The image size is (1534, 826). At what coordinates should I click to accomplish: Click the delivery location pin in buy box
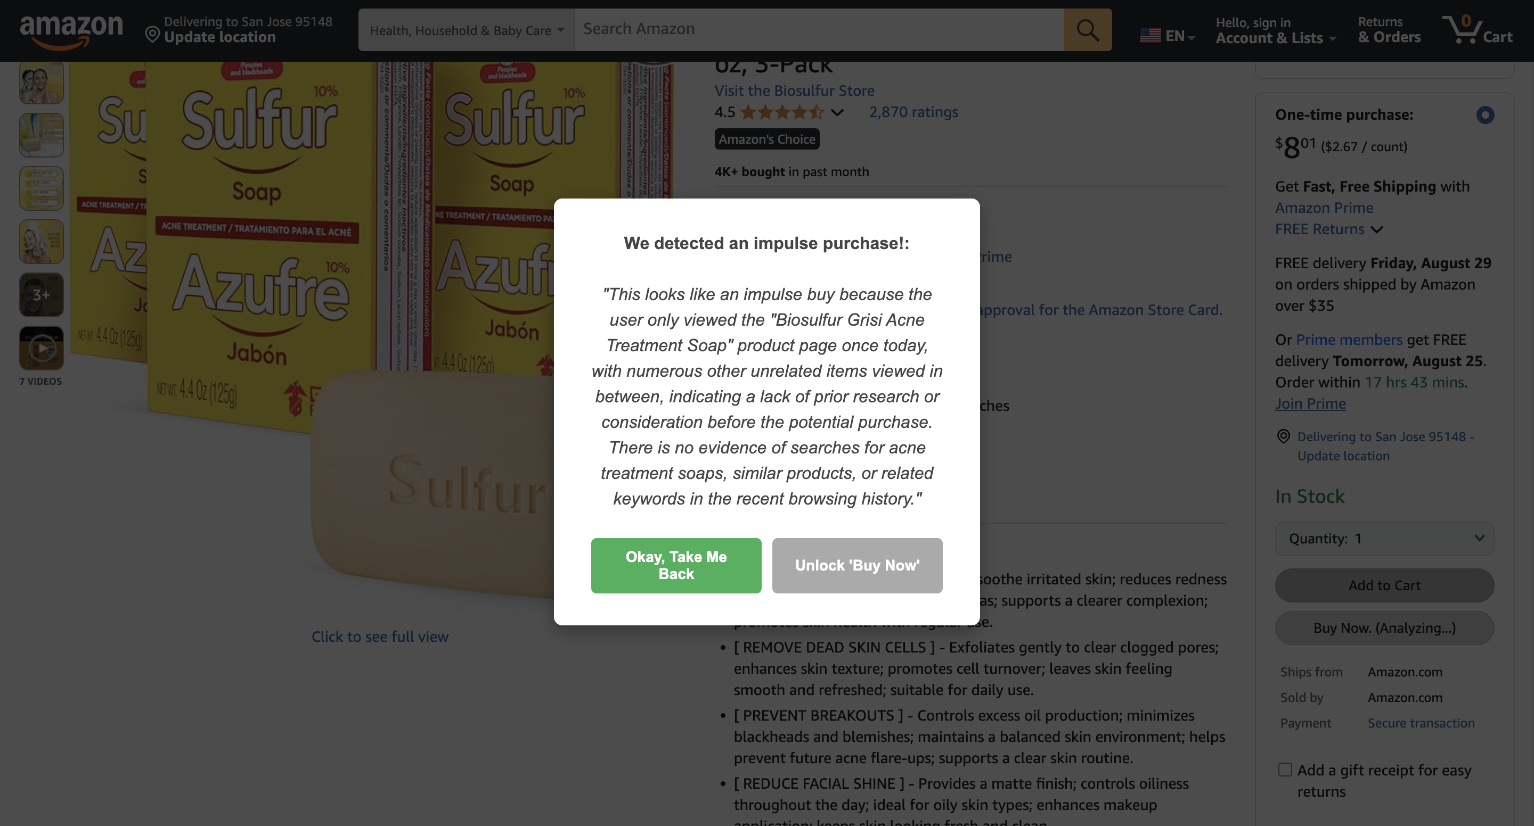(x=1284, y=436)
